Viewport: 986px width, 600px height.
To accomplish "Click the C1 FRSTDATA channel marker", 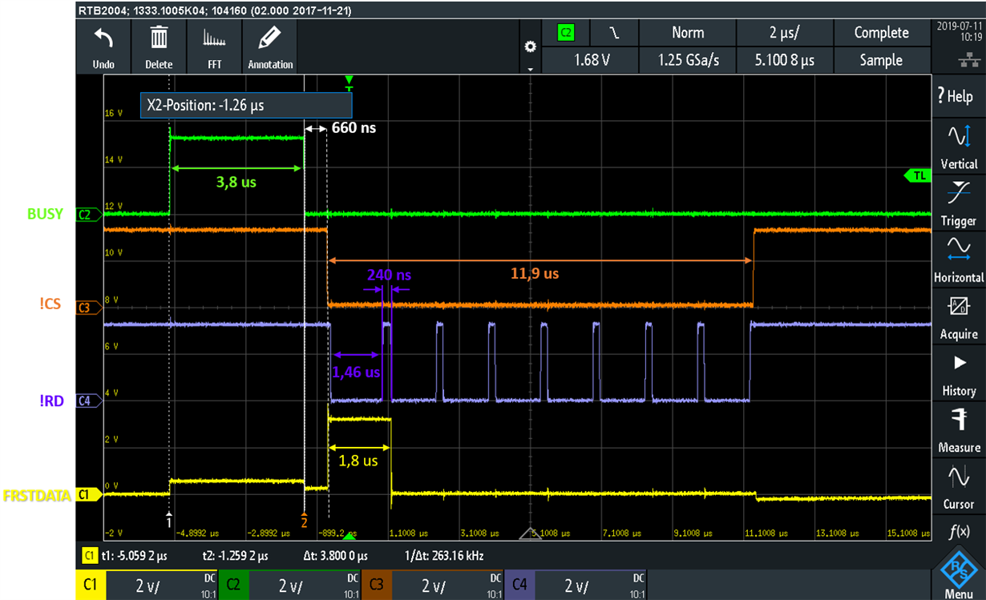I will (88, 496).
